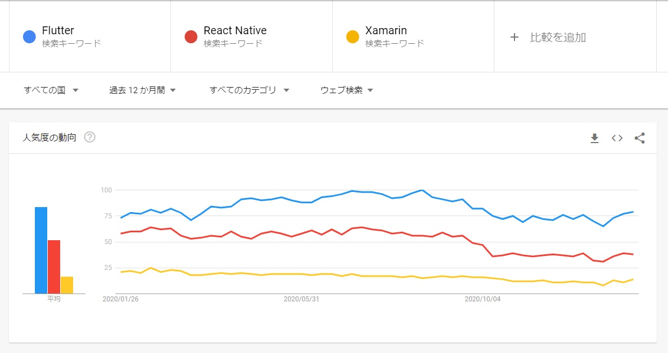668x353 pixels.
Task: Select the Xamarin keyword card
Action: [x=410, y=35]
